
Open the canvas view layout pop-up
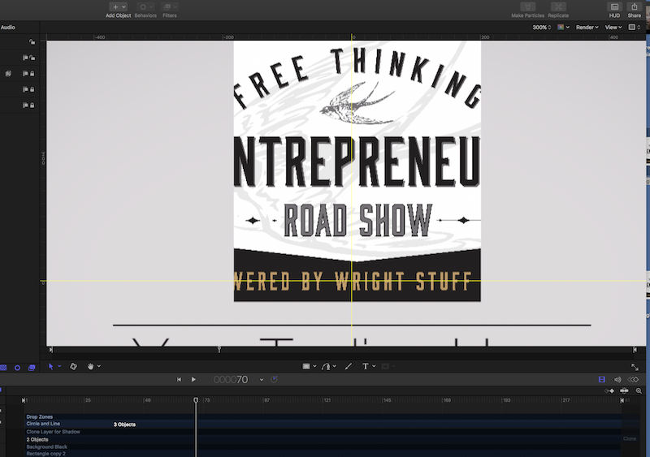[x=635, y=28]
